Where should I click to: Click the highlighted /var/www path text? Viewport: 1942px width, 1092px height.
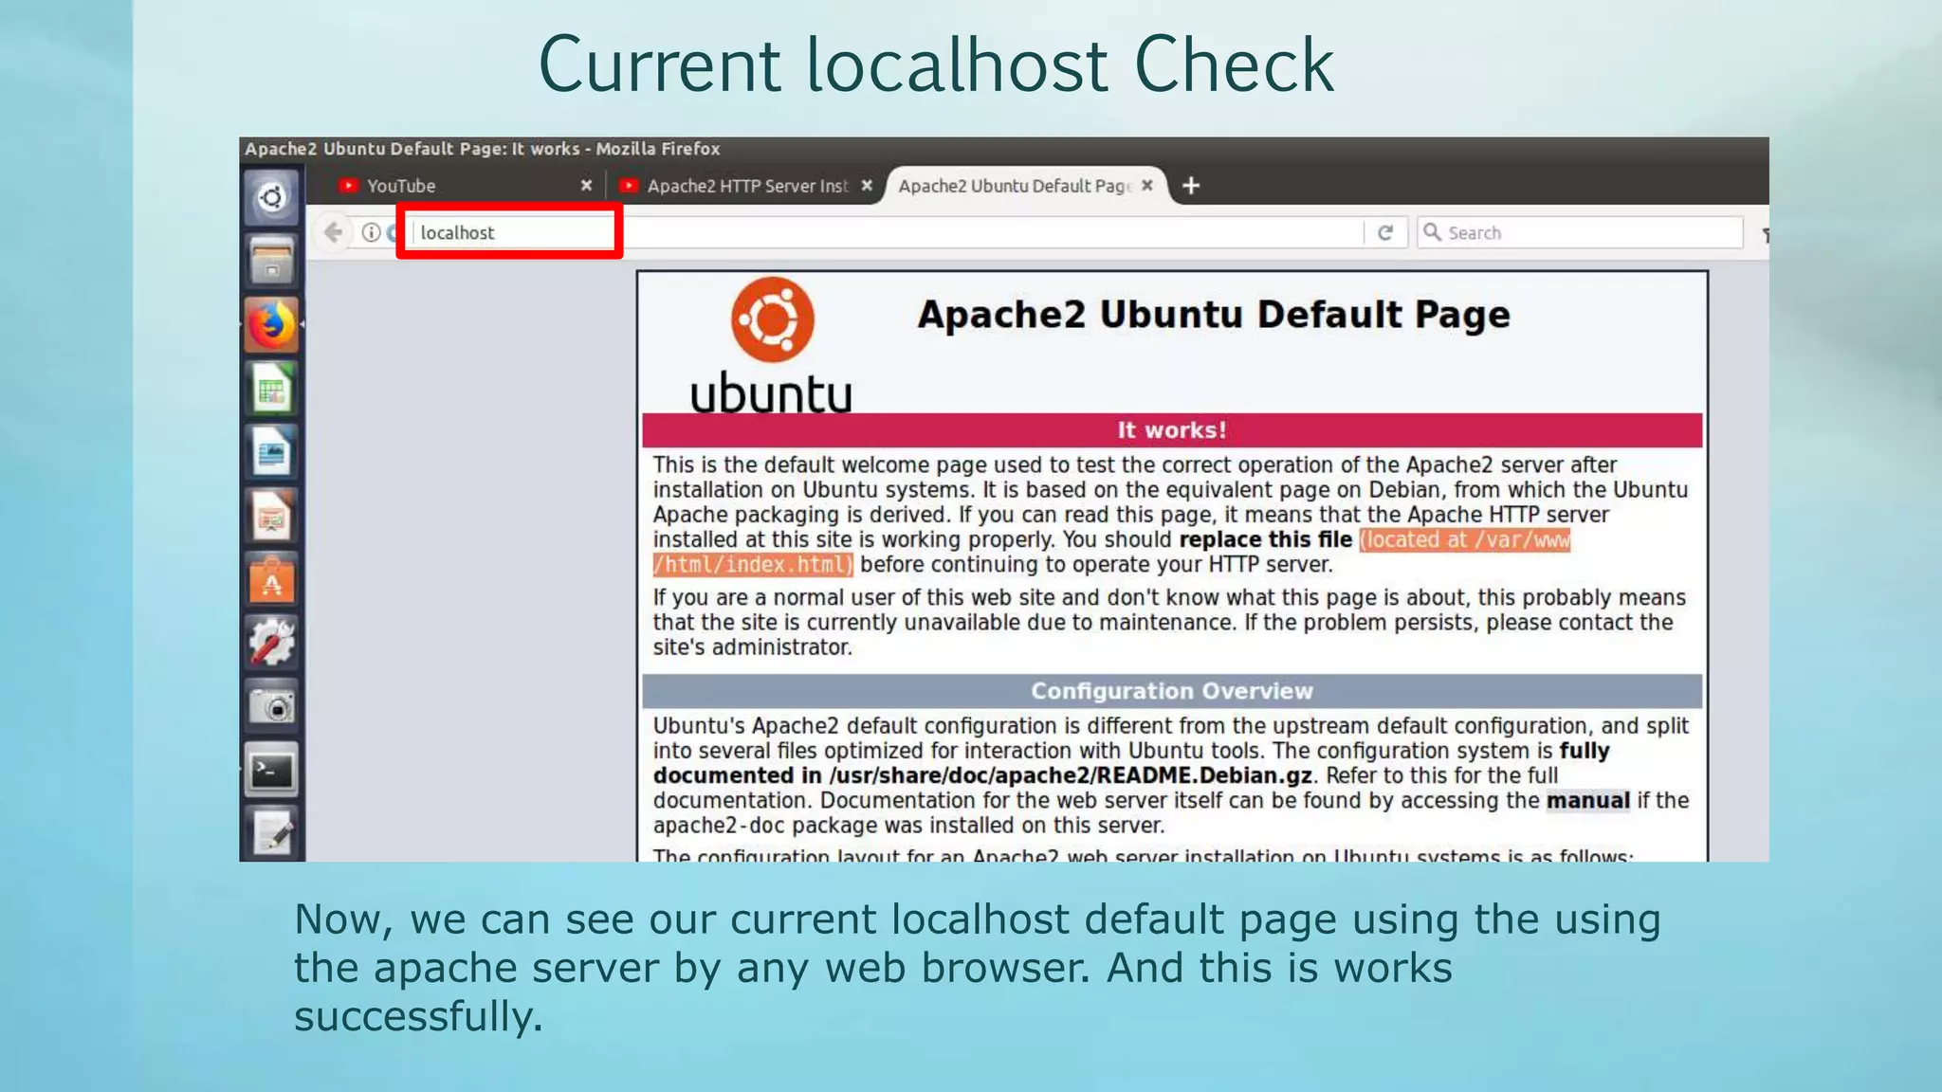[x=1522, y=540]
